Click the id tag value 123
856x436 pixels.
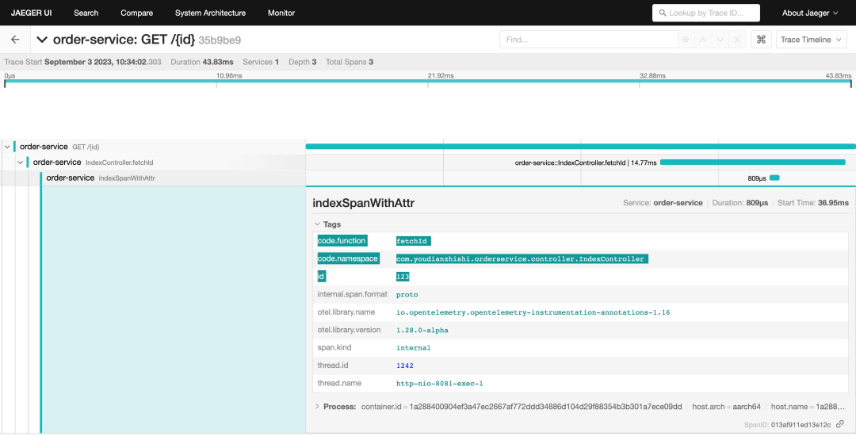[403, 277]
